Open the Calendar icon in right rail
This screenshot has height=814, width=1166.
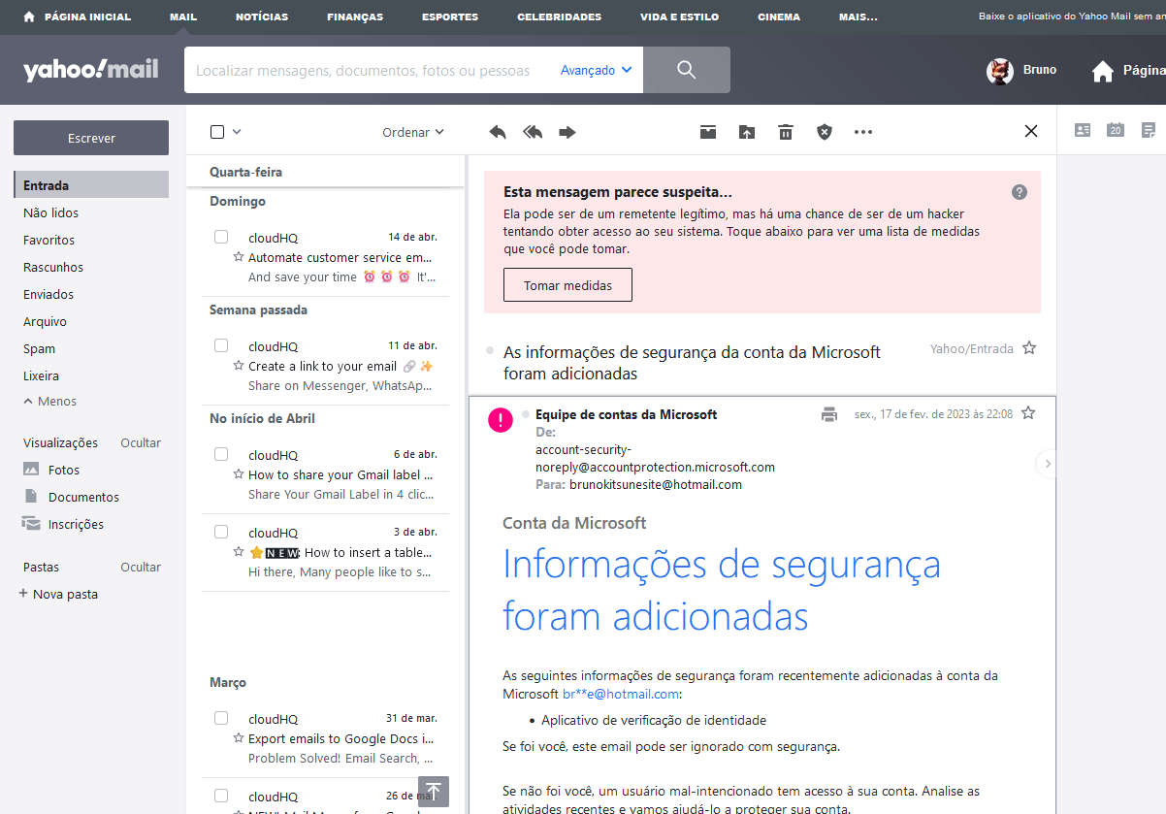(x=1116, y=130)
